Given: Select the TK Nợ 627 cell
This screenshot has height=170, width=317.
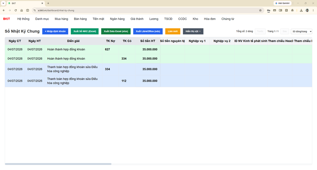Looking at the screenshot, I should coord(111,49).
